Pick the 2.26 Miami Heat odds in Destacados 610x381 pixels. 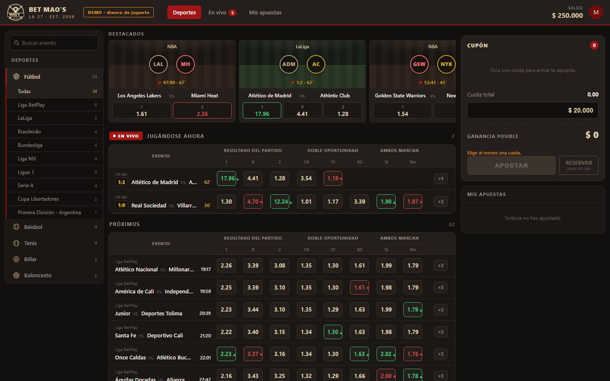[x=202, y=111]
